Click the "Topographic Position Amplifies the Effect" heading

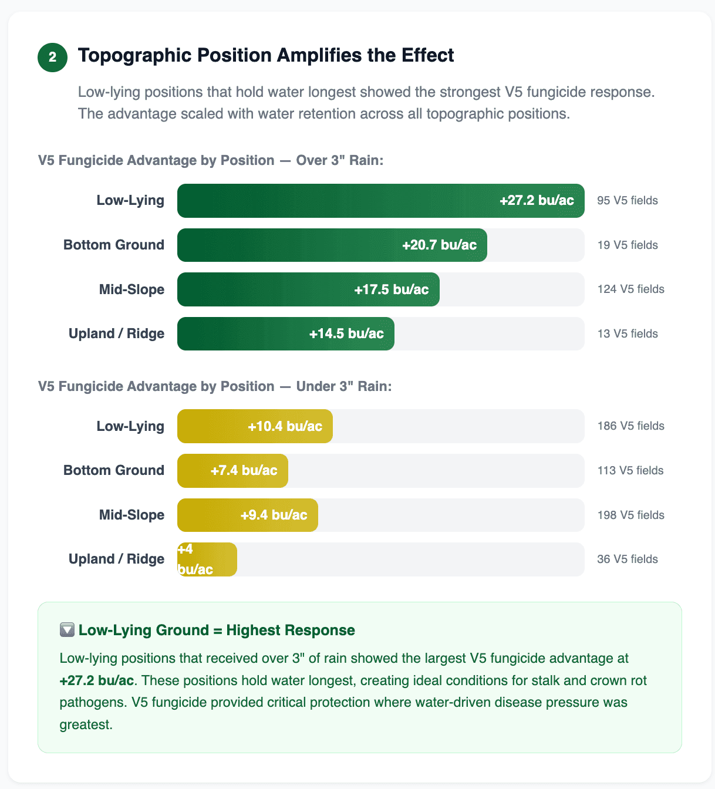266,55
